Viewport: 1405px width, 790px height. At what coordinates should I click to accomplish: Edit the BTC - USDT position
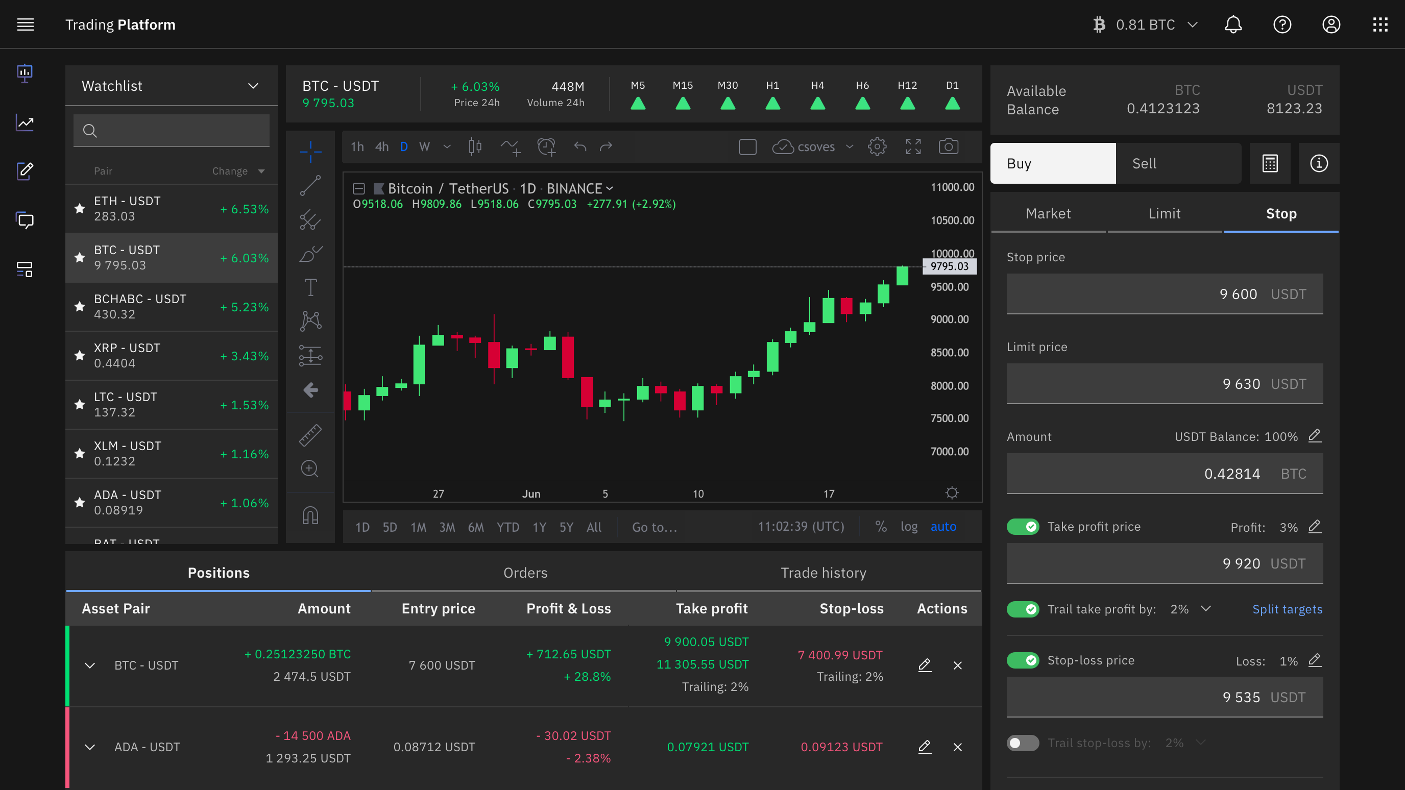925,665
